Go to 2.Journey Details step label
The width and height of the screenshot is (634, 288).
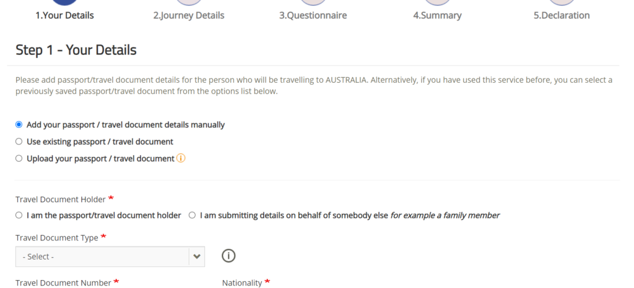(x=189, y=15)
